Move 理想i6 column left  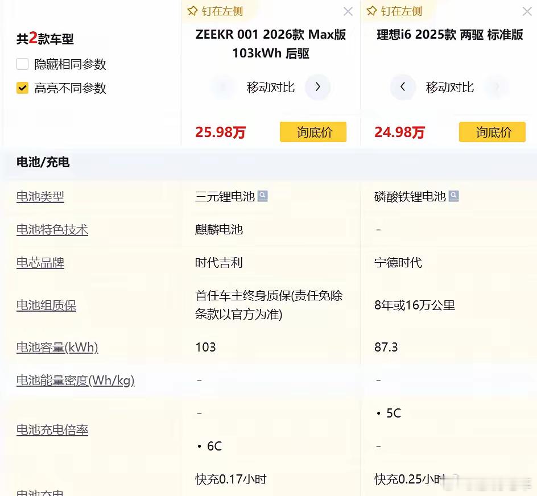[x=403, y=87]
